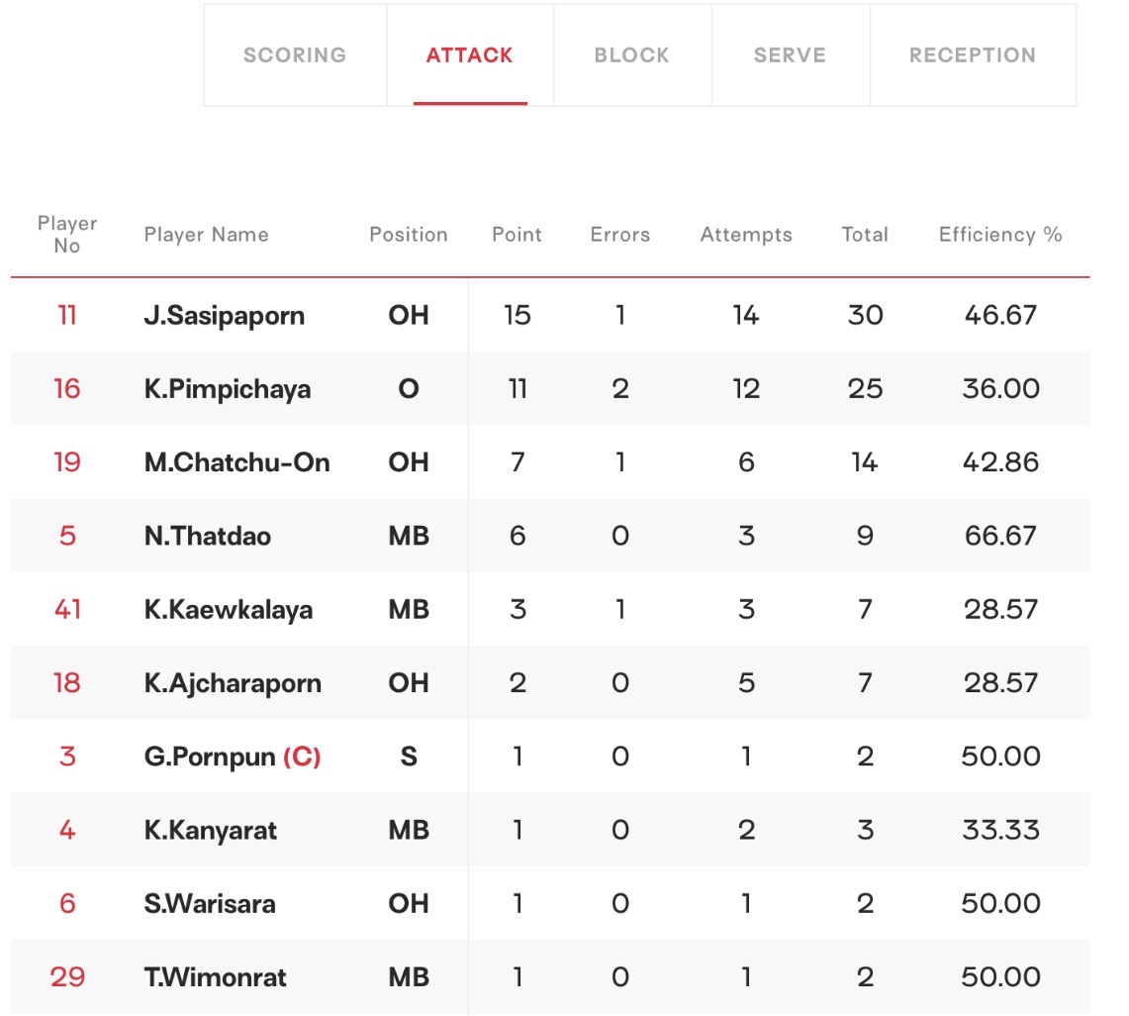Open N.Thatdao player entry
Image resolution: width=1129 pixels, height=1016 pixels.
(x=208, y=536)
